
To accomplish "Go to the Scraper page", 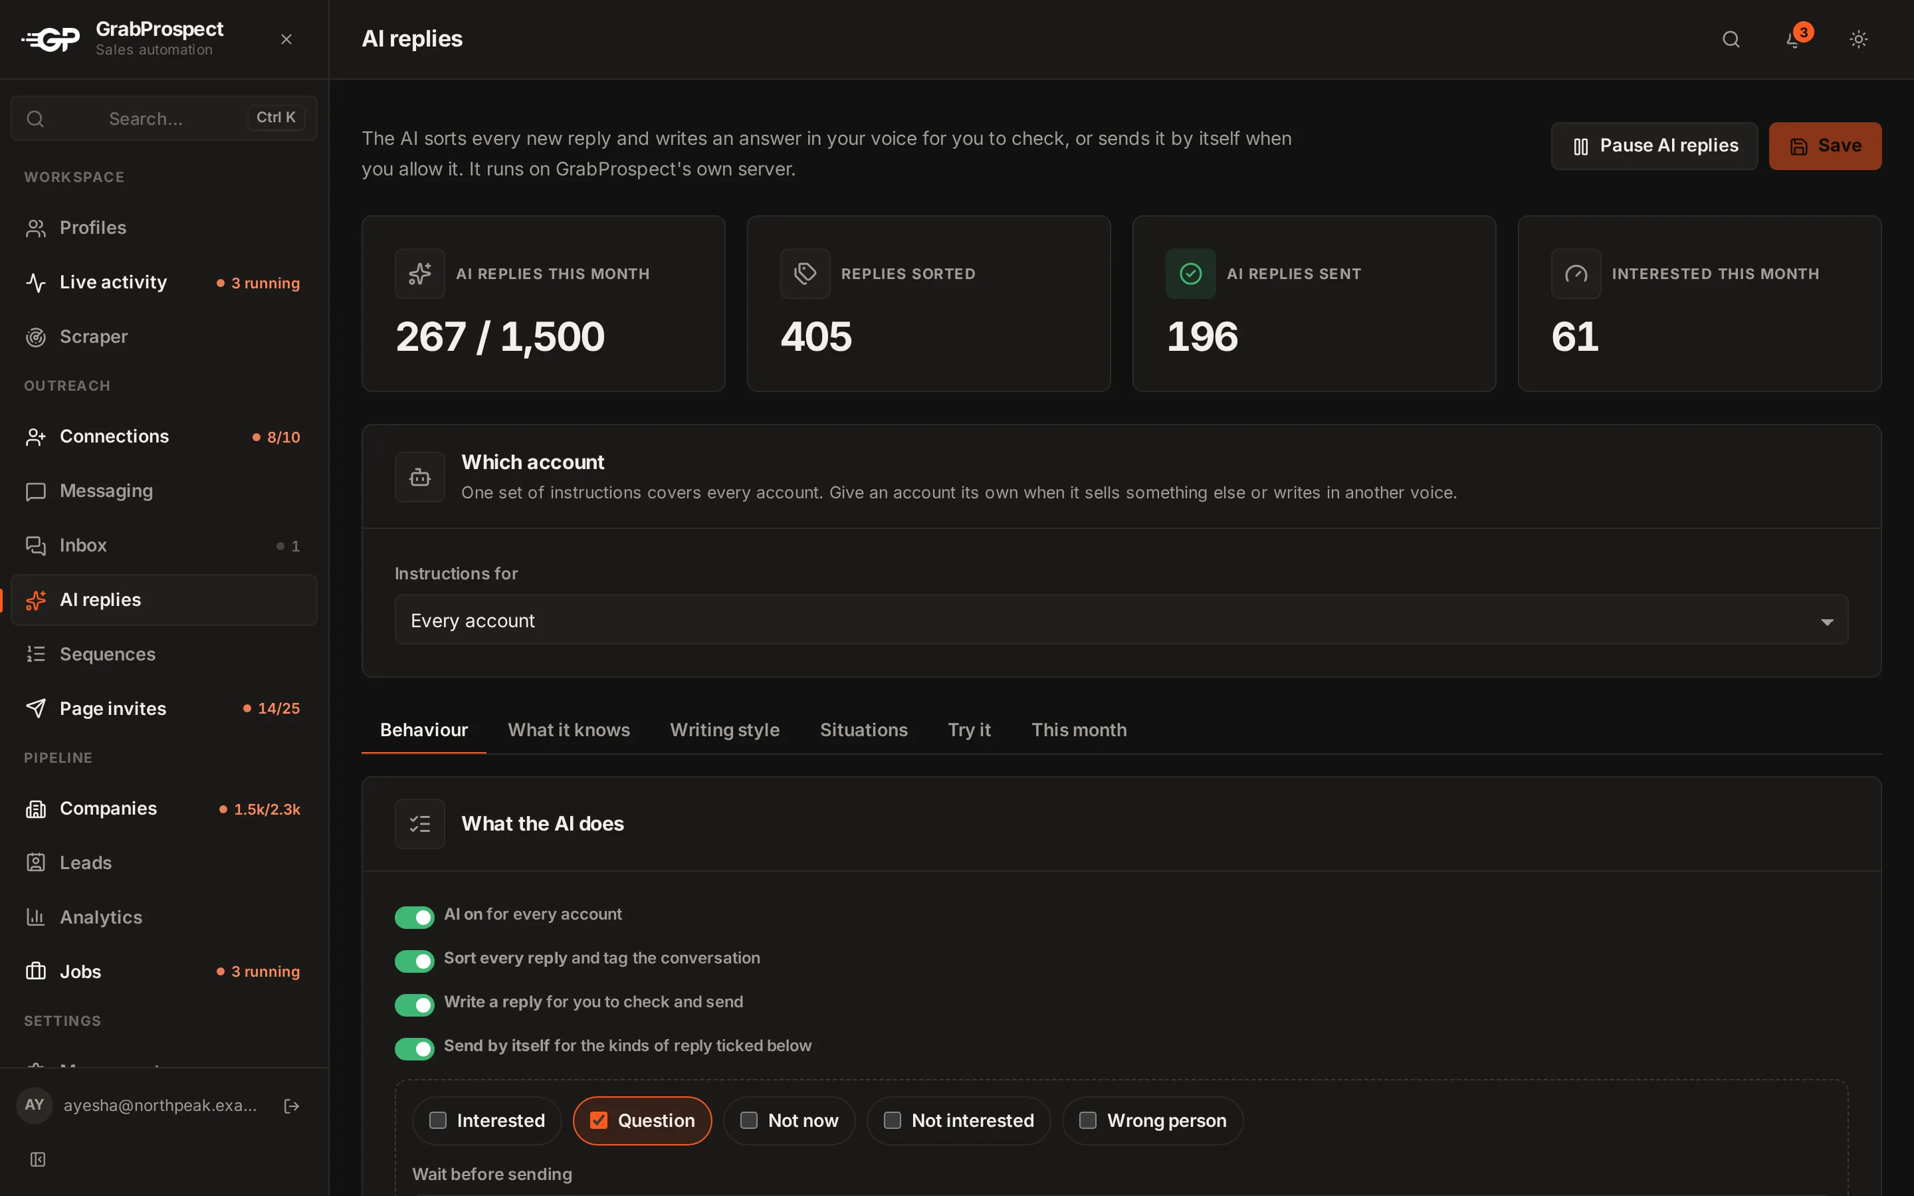I will [163, 337].
